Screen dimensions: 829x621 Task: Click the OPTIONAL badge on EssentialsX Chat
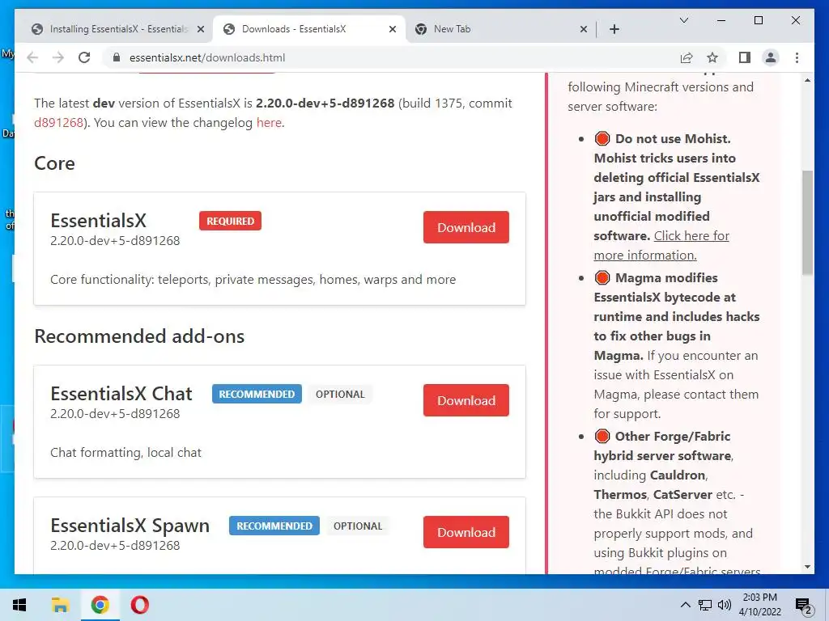tap(340, 394)
